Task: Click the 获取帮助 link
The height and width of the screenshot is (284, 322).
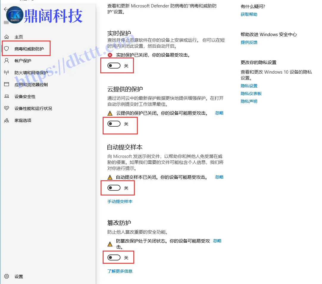Action: pos(249,14)
